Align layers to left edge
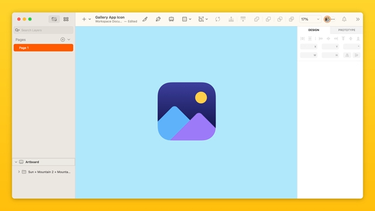The height and width of the screenshot is (211, 375). (x=321, y=39)
